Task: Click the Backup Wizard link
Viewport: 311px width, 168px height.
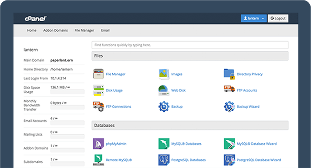Action: pyautogui.click(x=248, y=107)
